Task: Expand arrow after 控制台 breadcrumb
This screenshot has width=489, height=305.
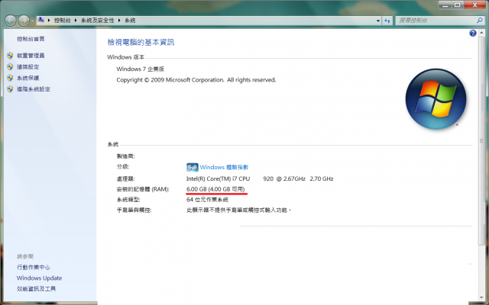Action: 76,21
